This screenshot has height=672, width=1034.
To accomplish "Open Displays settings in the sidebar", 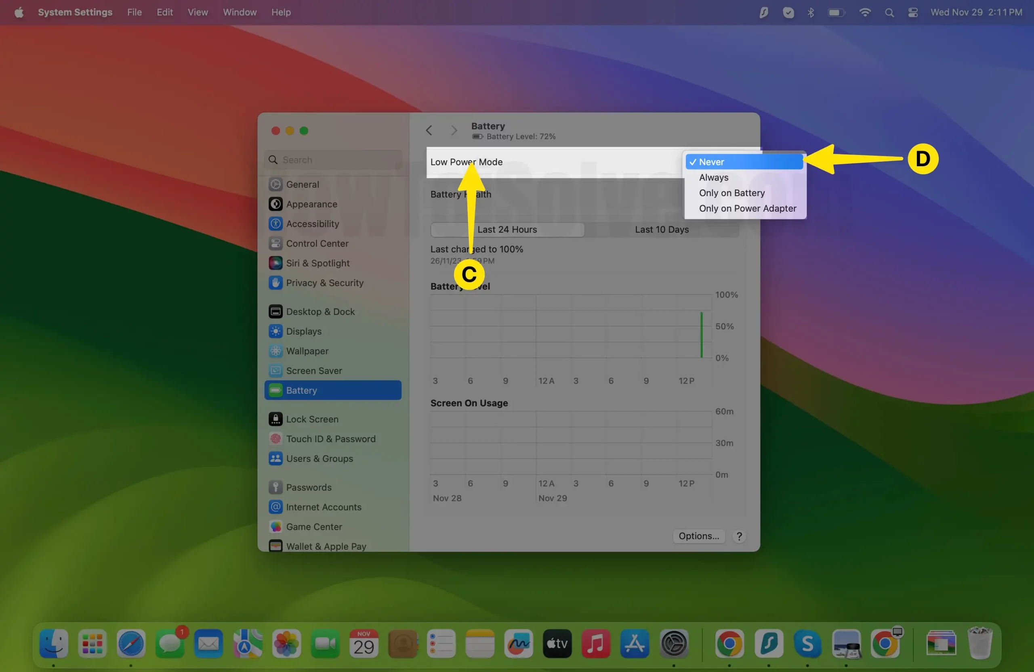I will 304,331.
